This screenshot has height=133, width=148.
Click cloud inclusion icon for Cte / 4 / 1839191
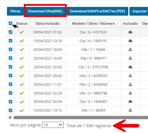(131, 41)
